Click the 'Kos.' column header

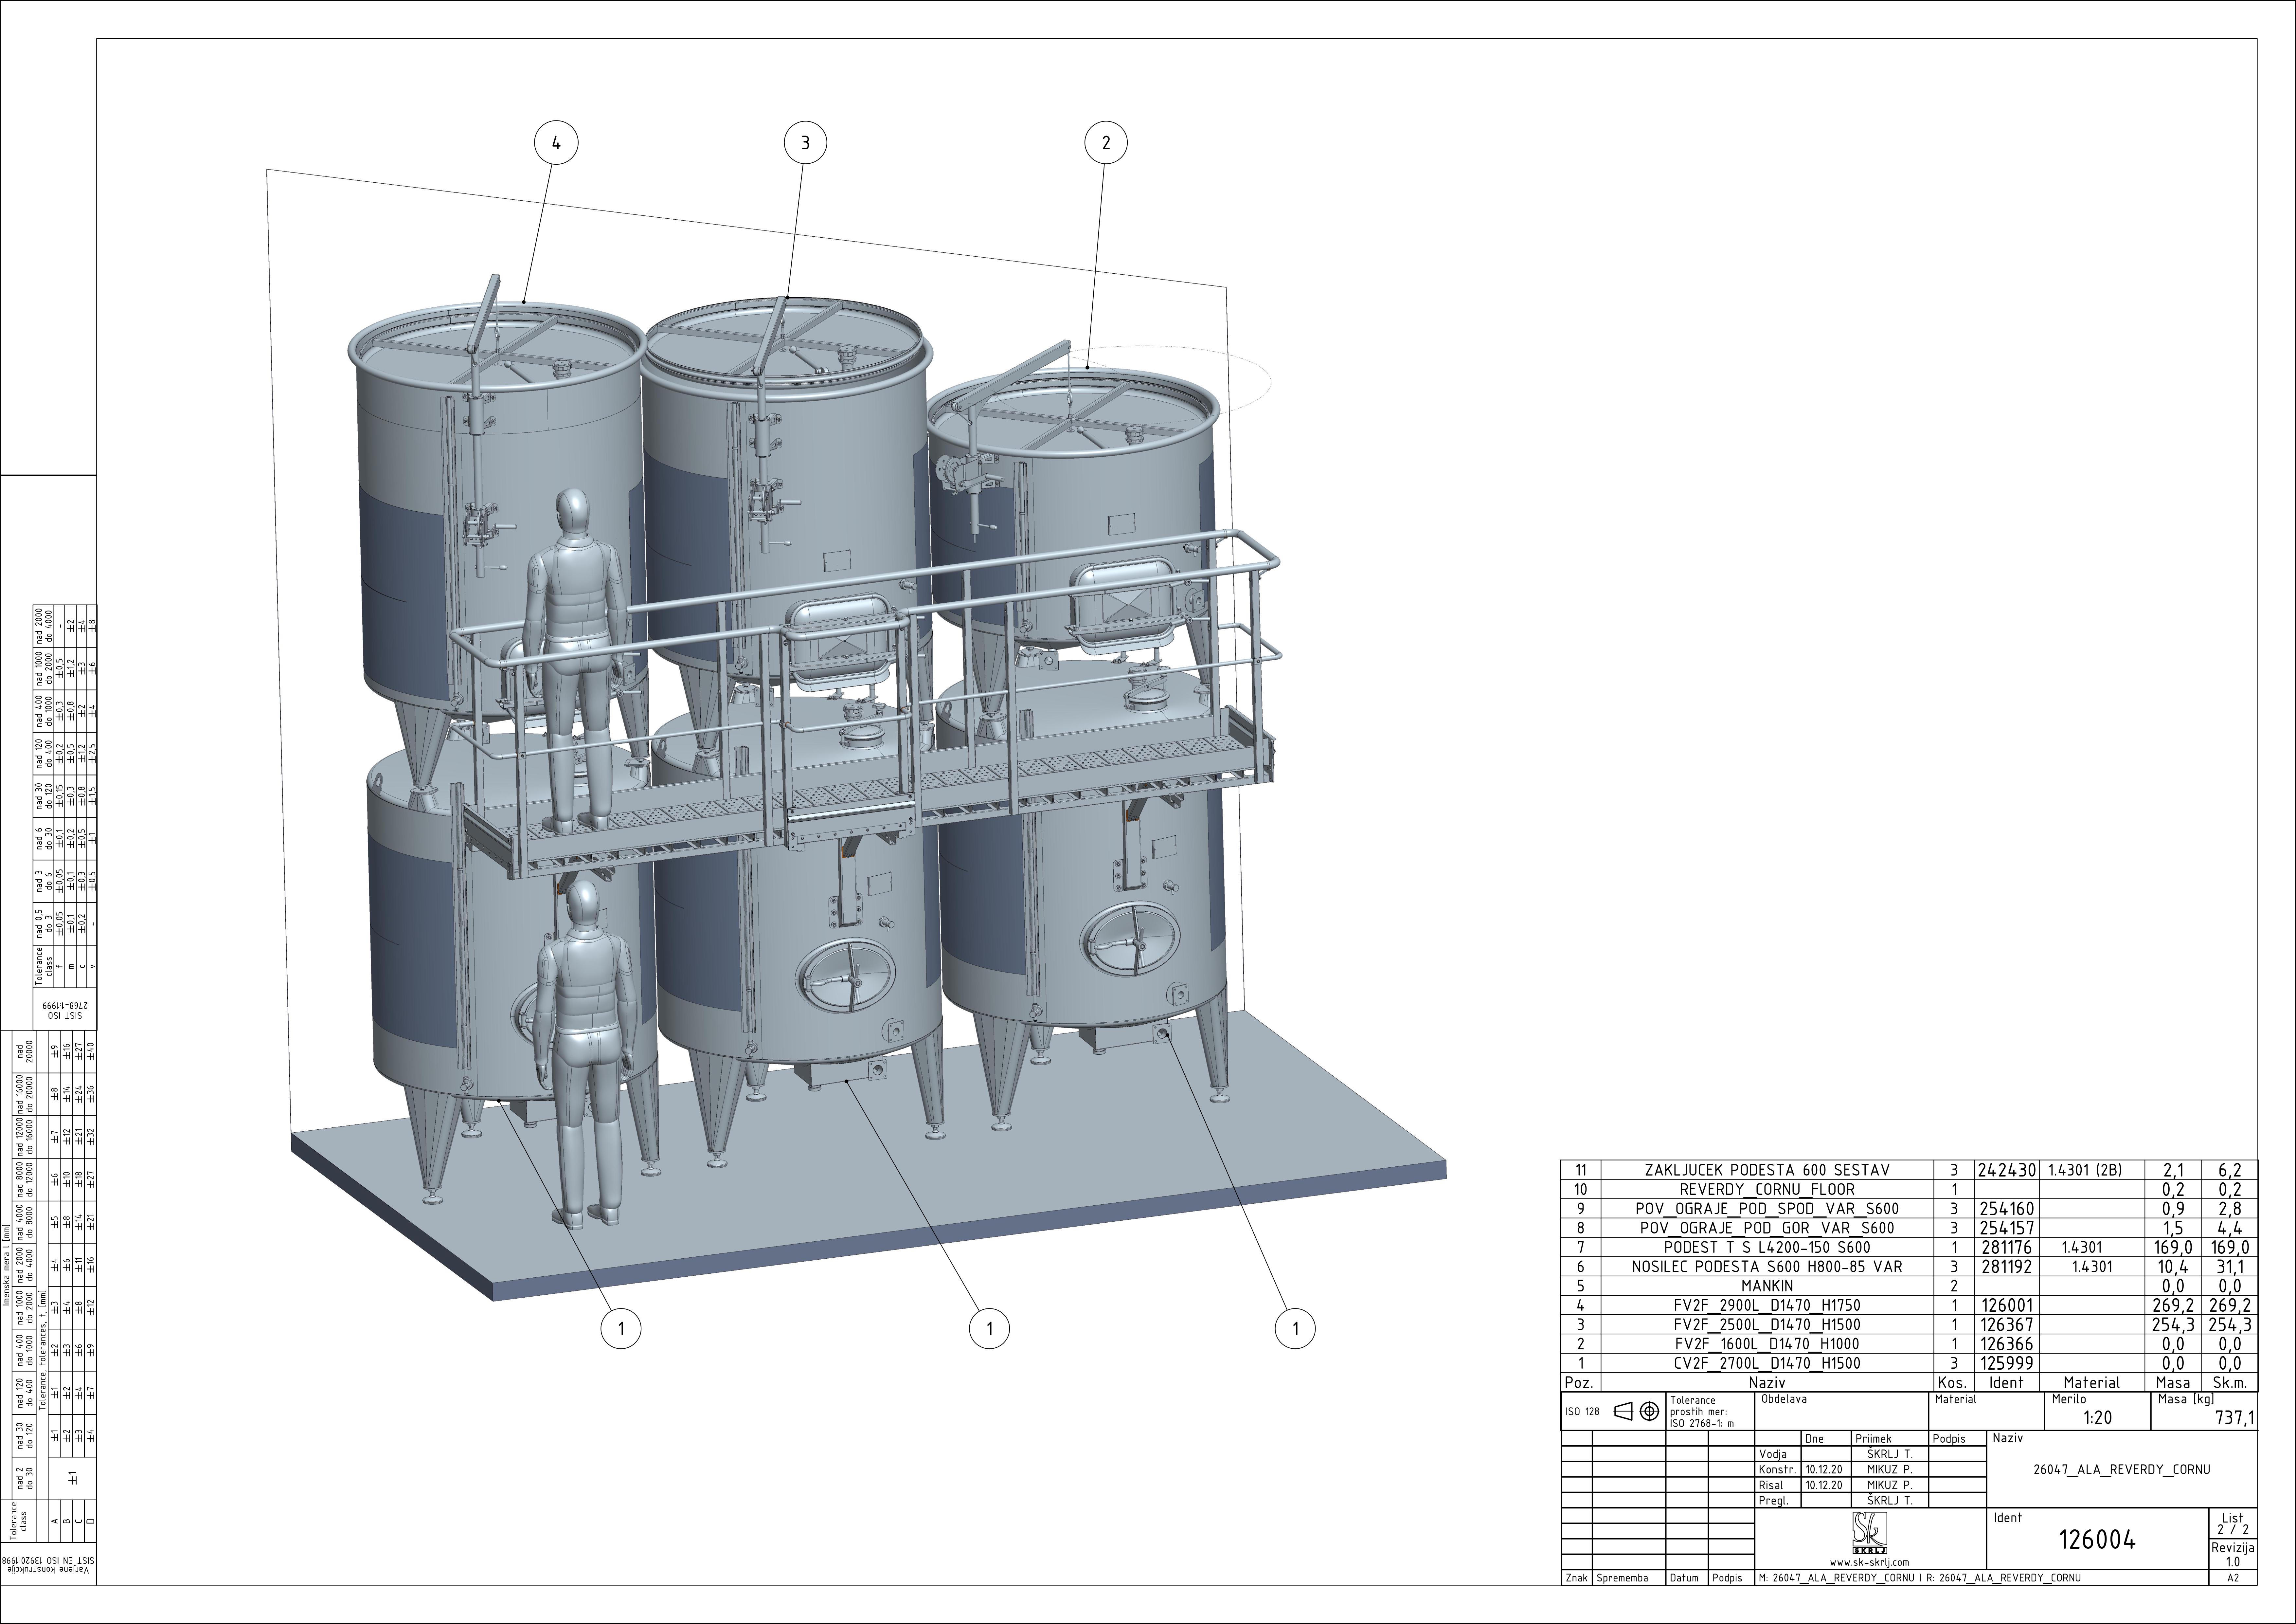pos(1952,1383)
